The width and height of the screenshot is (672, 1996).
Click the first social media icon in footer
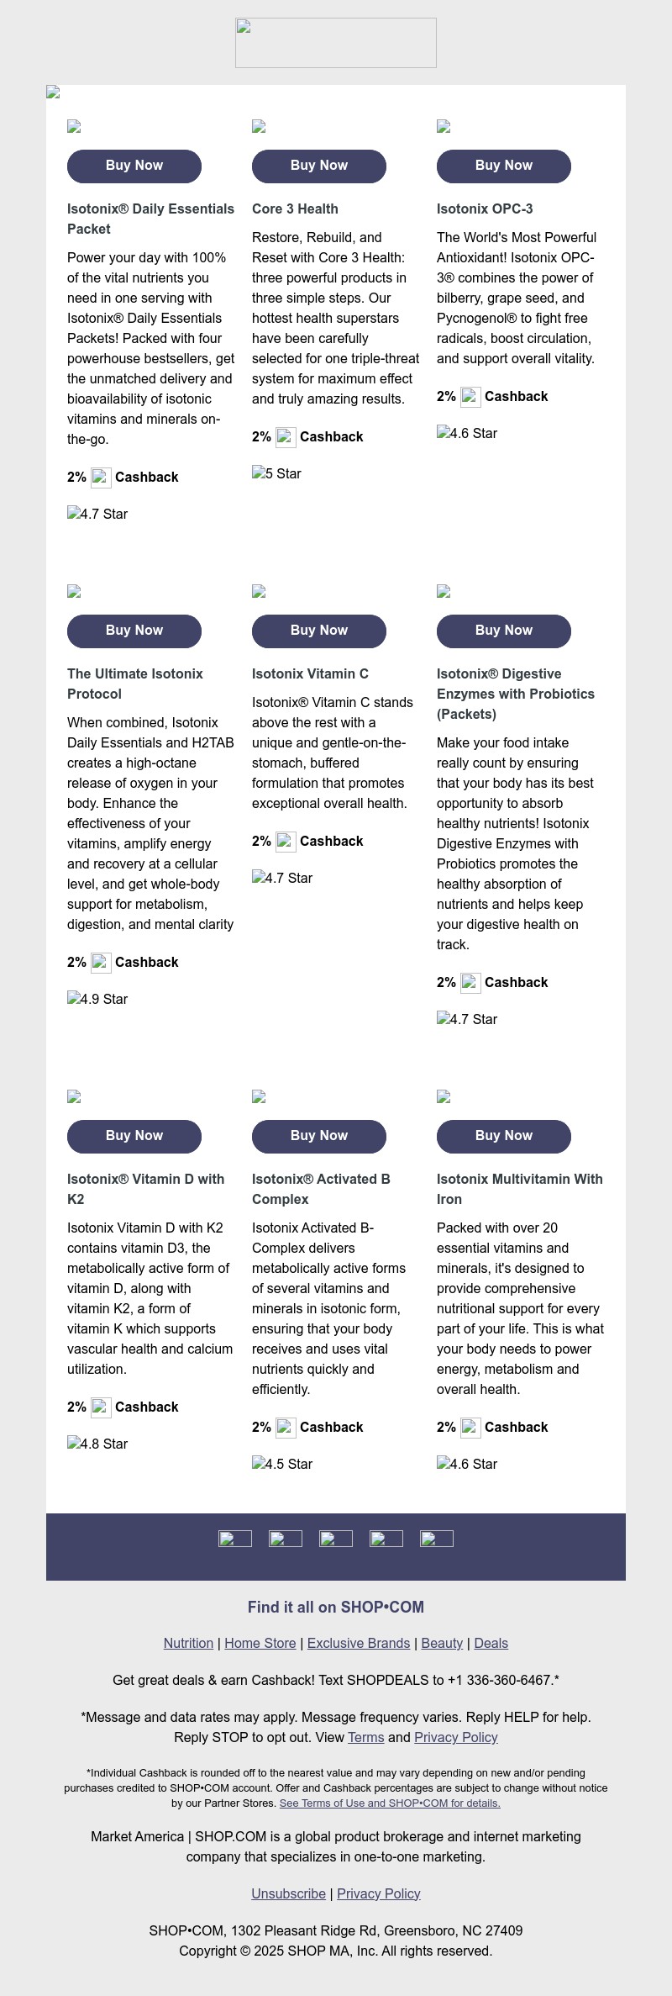click(x=235, y=1539)
